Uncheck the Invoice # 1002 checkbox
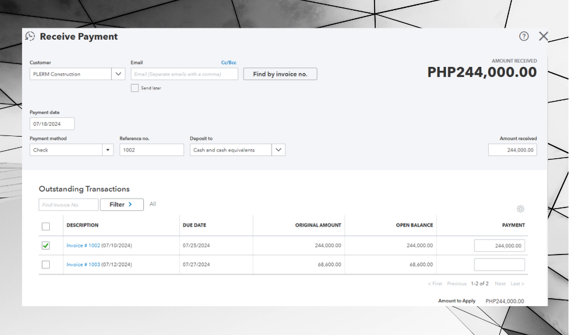 (x=46, y=245)
